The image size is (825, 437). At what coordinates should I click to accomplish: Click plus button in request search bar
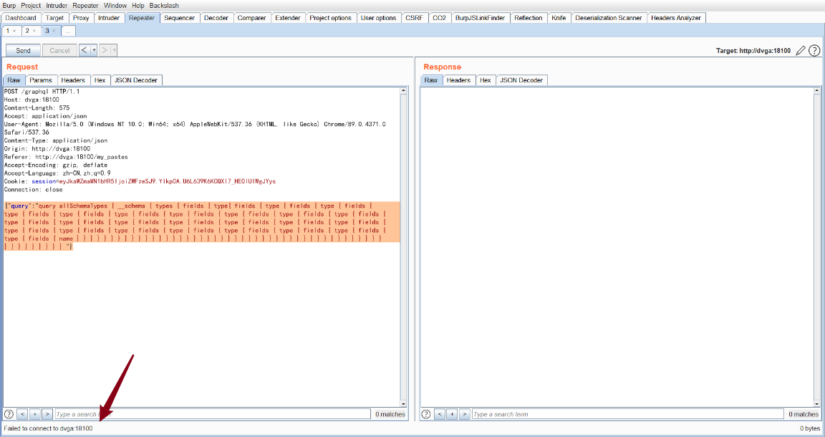point(34,414)
